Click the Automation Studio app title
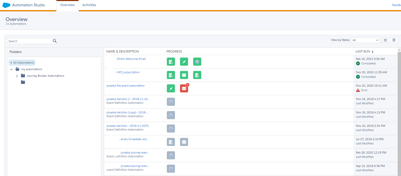401x176 pixels. point(29,5)
